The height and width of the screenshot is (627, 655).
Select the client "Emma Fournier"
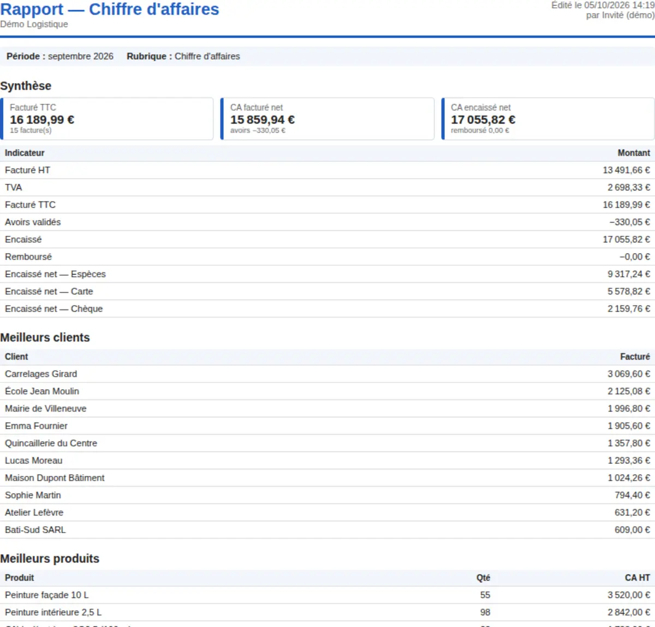[36, 426]
